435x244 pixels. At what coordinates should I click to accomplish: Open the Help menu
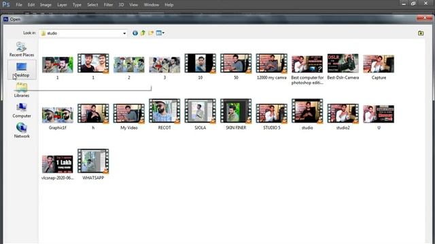169,5
